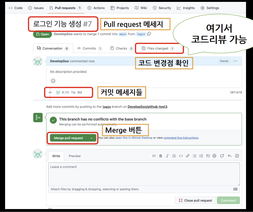Click the copy branch name icon
The width and height of the screenshot is (253, 212).
point(149,34)
